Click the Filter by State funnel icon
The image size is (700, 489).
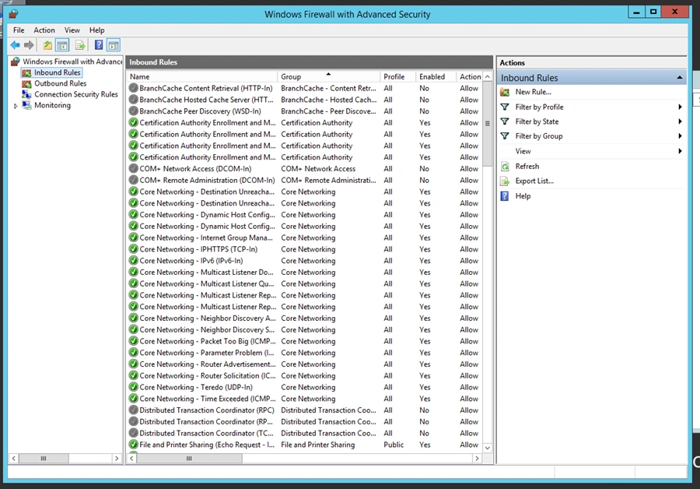[505, 121]
